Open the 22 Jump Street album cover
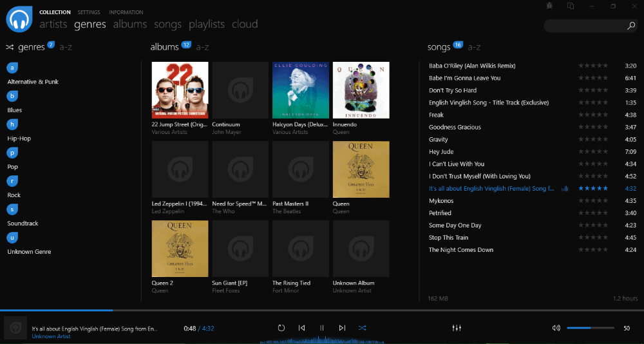 (180, 90)
